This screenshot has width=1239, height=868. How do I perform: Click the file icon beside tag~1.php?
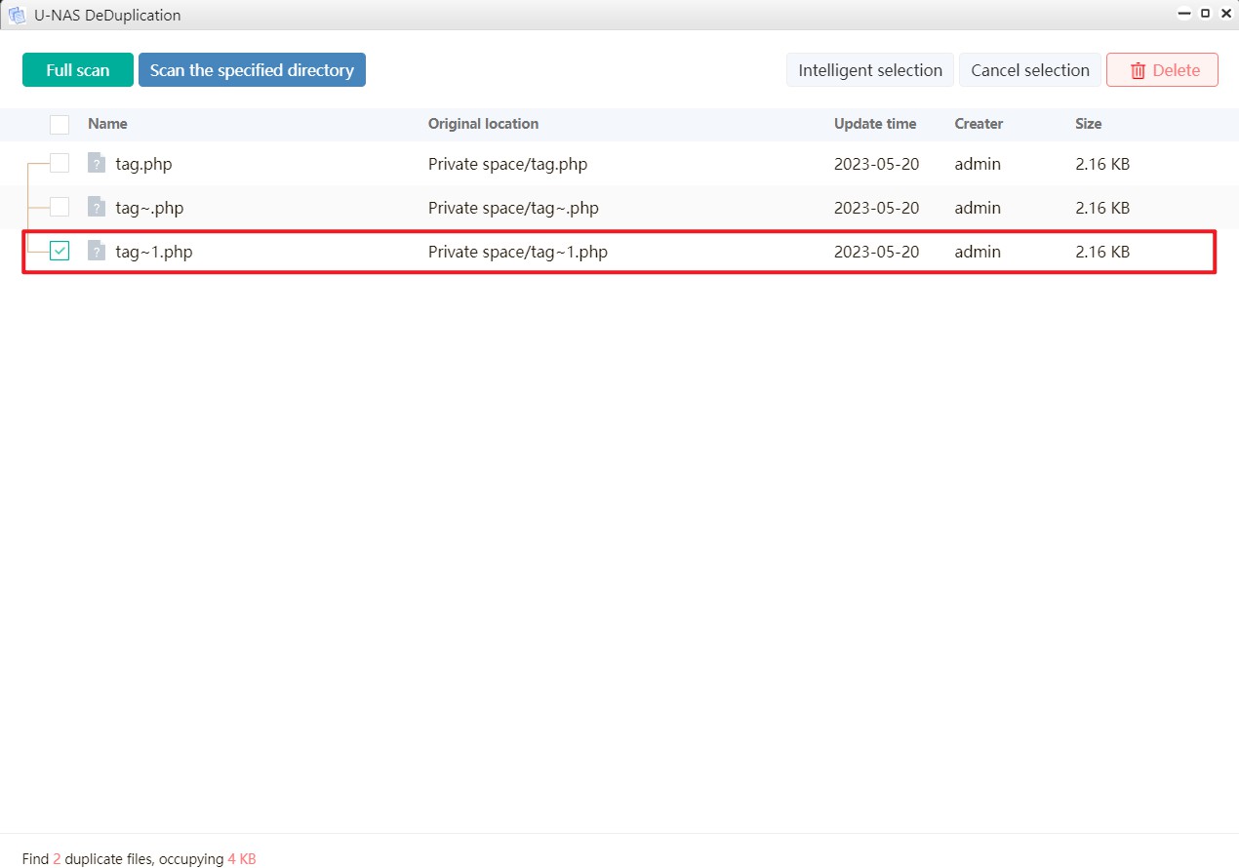[96, 251]
